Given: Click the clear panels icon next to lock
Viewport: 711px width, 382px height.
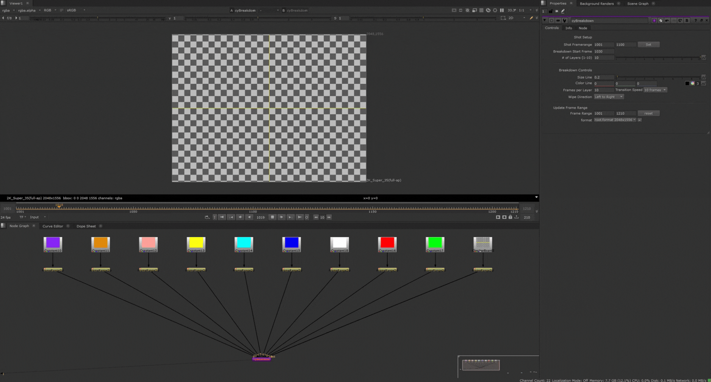Looking at the screenshot, I should tap(557, 11).
